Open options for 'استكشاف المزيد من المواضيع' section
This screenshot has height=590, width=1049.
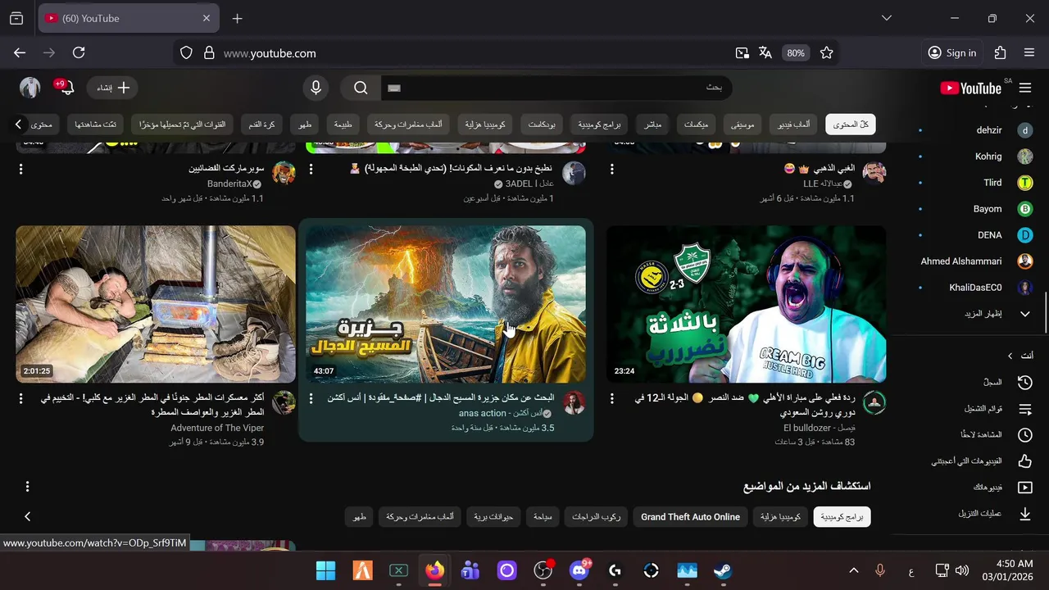click(x=27, y=487)
